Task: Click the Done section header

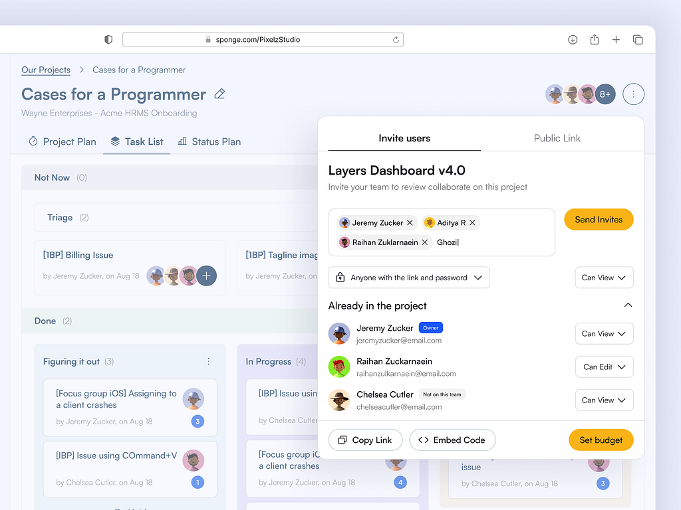Action: [x=170, y=321]
